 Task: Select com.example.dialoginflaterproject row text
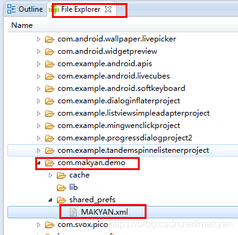[119, 101]
